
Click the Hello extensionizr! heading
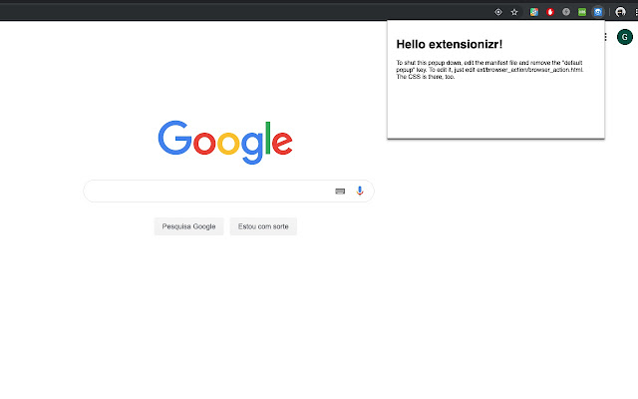tap(450, 44)
